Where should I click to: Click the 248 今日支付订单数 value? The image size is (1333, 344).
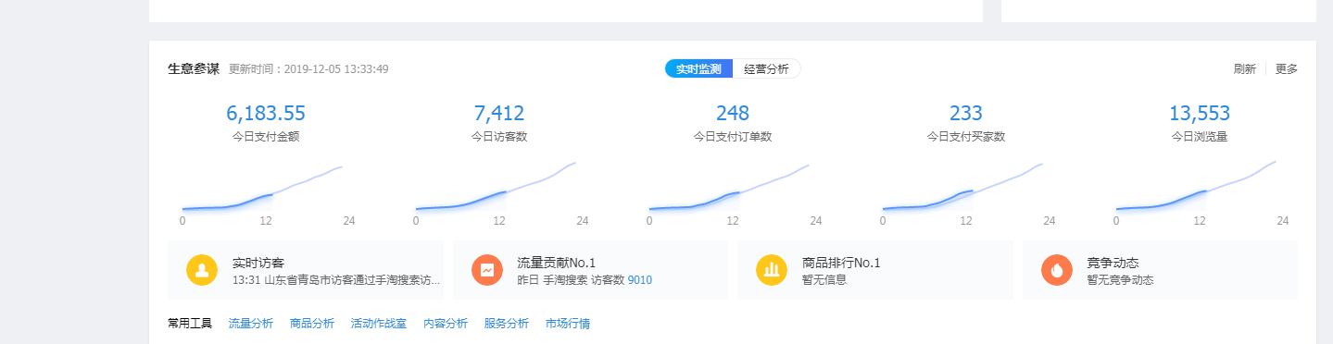pyautogui.click(x=733, y=114)
